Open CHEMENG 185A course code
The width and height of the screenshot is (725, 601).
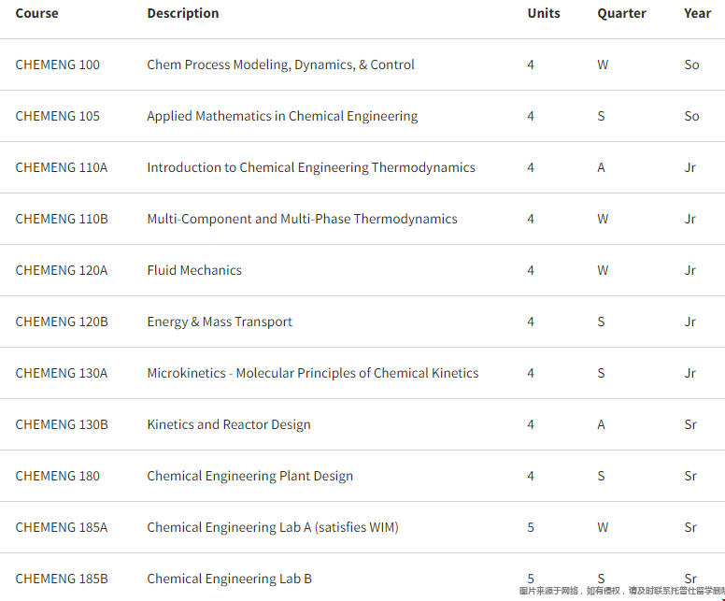coord(62,527)
